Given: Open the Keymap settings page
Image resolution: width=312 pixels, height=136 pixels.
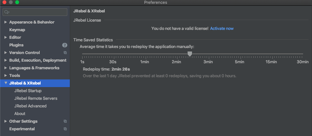Looking at the screenshot, I should 17,30.
